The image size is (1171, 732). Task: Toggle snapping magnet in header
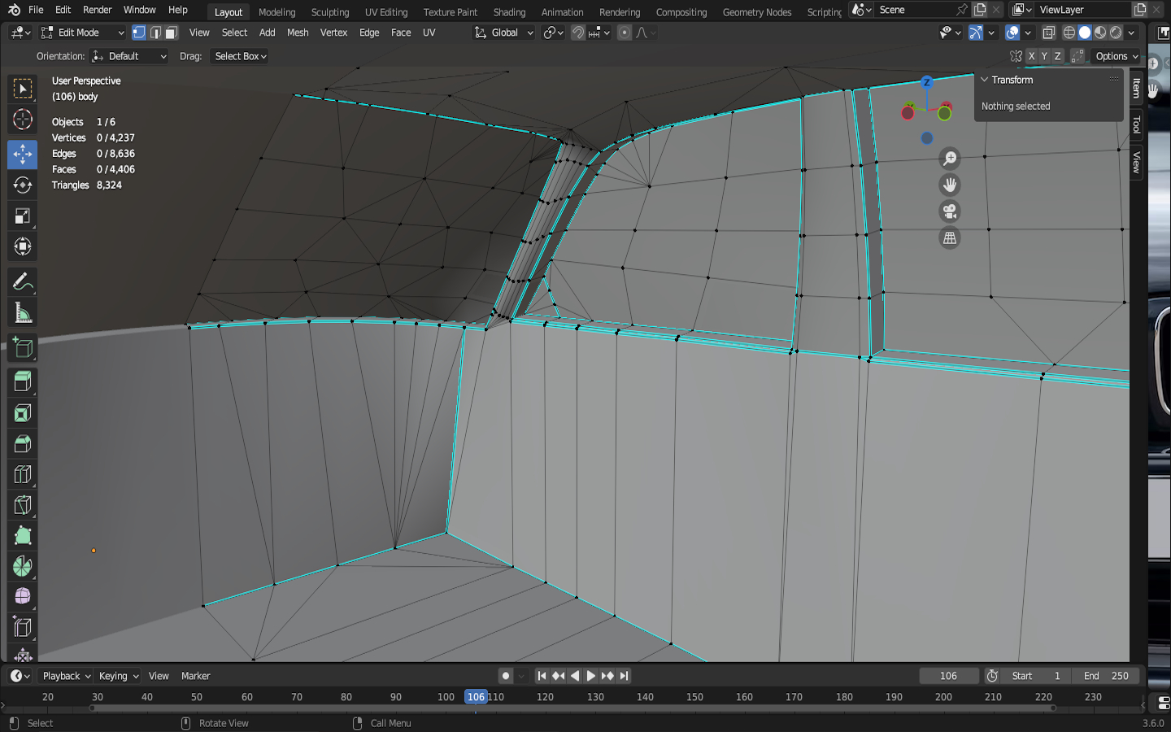click(578, 33)
